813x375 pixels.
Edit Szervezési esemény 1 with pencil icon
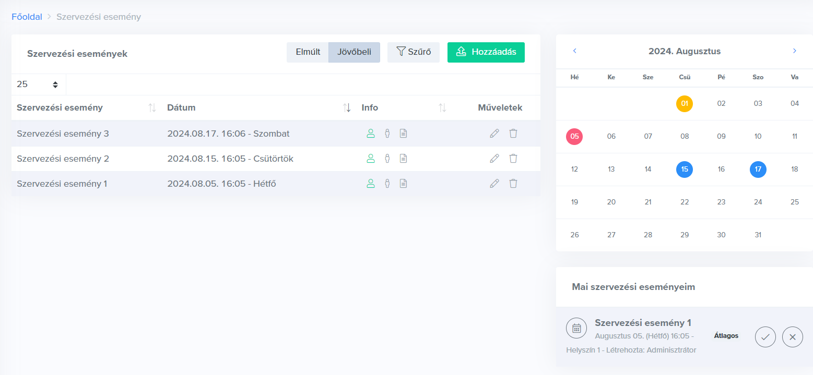pyautogui.click(x=494, y=184)
